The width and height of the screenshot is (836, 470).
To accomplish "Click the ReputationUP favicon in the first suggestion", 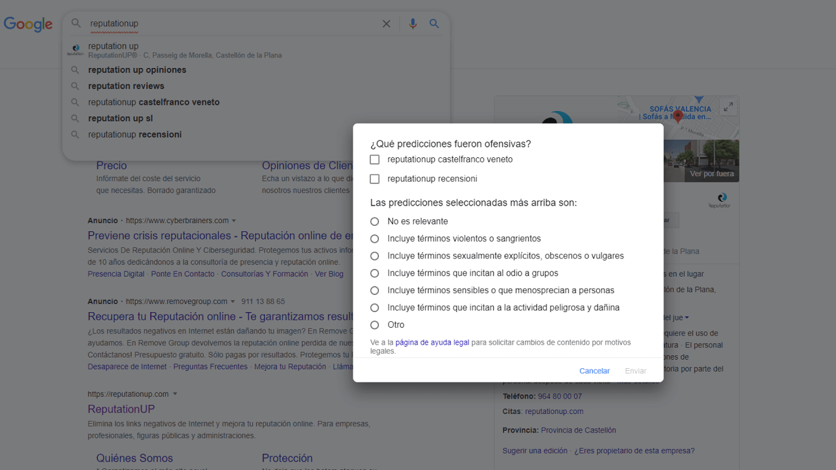I will [x=75, y=50].
